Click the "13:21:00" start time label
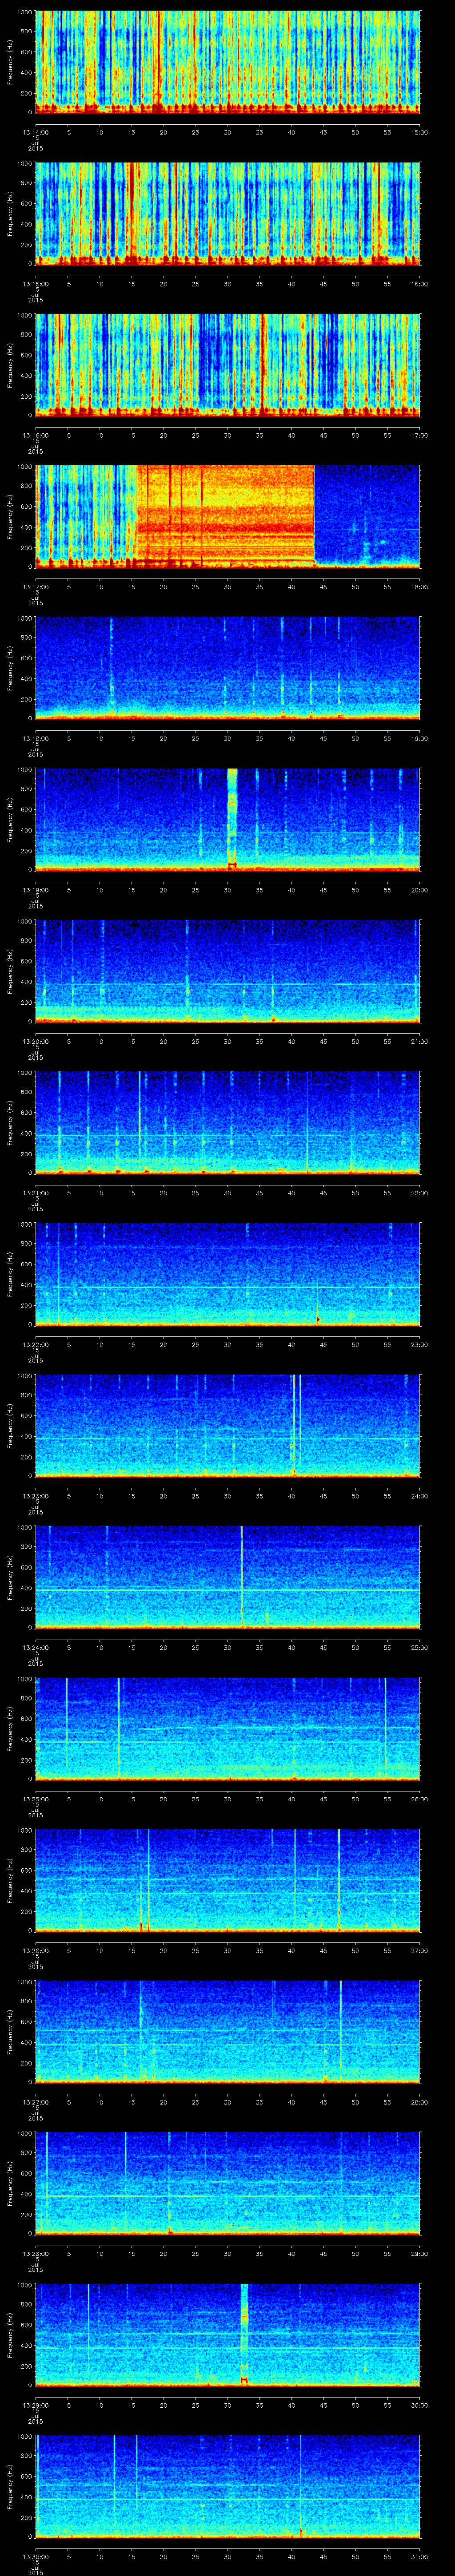 (36, 1193)
